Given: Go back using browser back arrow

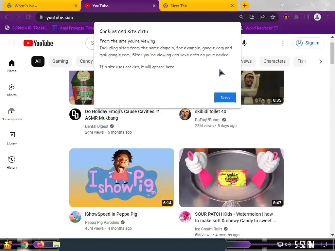Looking at the screenshot, I should pyautogui.click(x=7, y=17).
